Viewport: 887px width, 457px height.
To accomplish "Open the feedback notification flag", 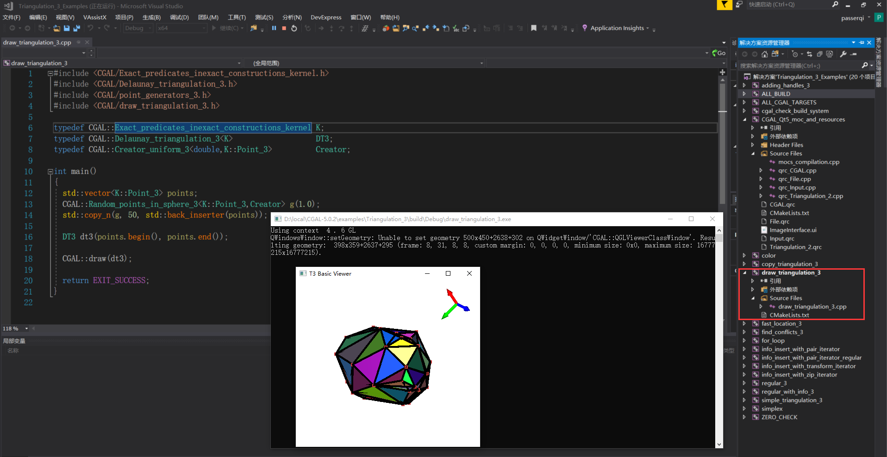I will [x=724, y=5].
